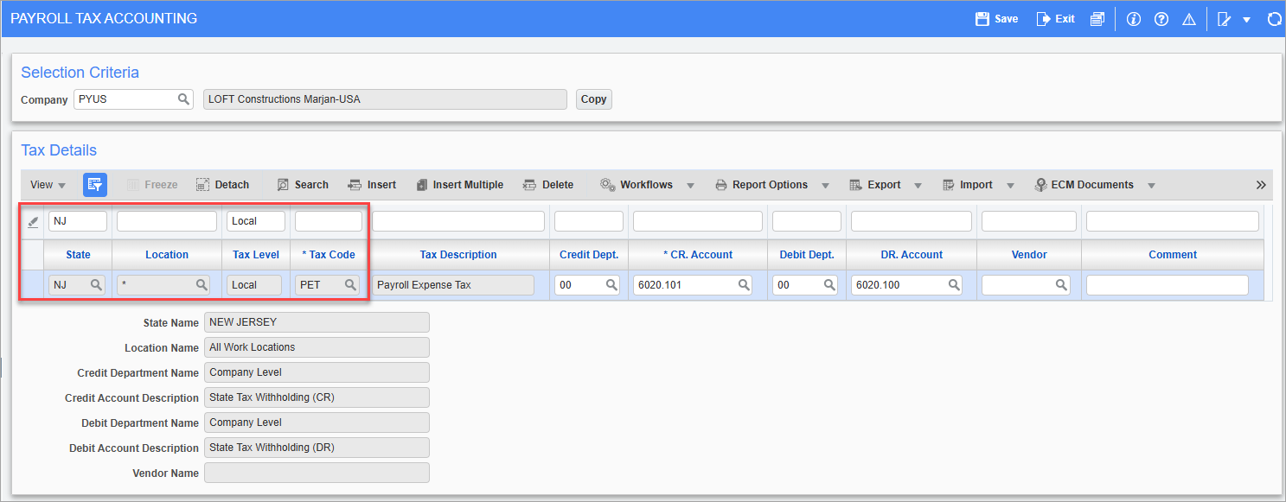Open the warning triangle icon in header
Image resolution: width=1286 pixels, height=502 pixels.
pos(1189,19)
